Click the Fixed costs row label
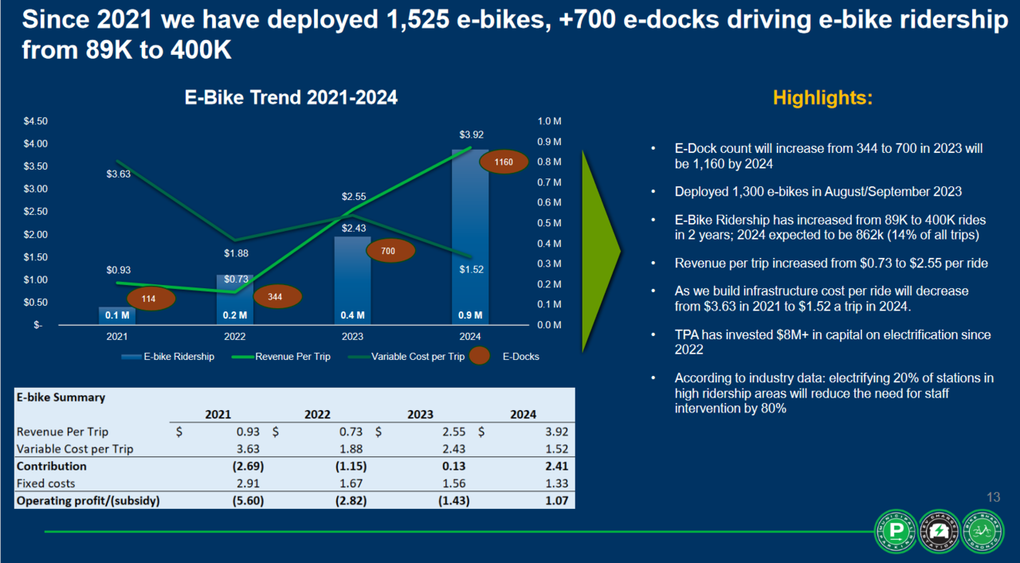 46,483
